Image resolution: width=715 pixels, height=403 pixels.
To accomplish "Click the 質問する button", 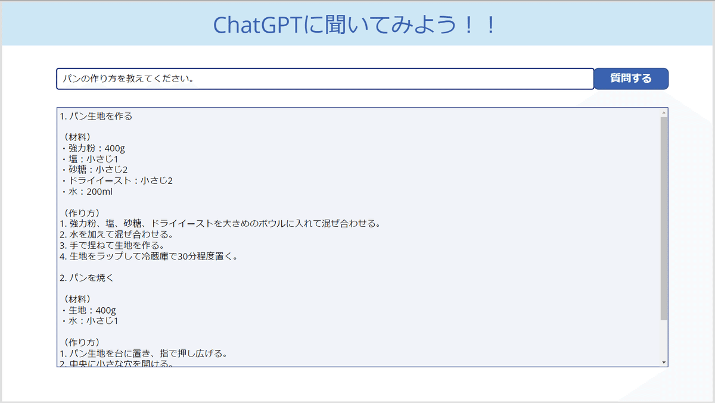I will pyautogui.click(x=631, y=79).
